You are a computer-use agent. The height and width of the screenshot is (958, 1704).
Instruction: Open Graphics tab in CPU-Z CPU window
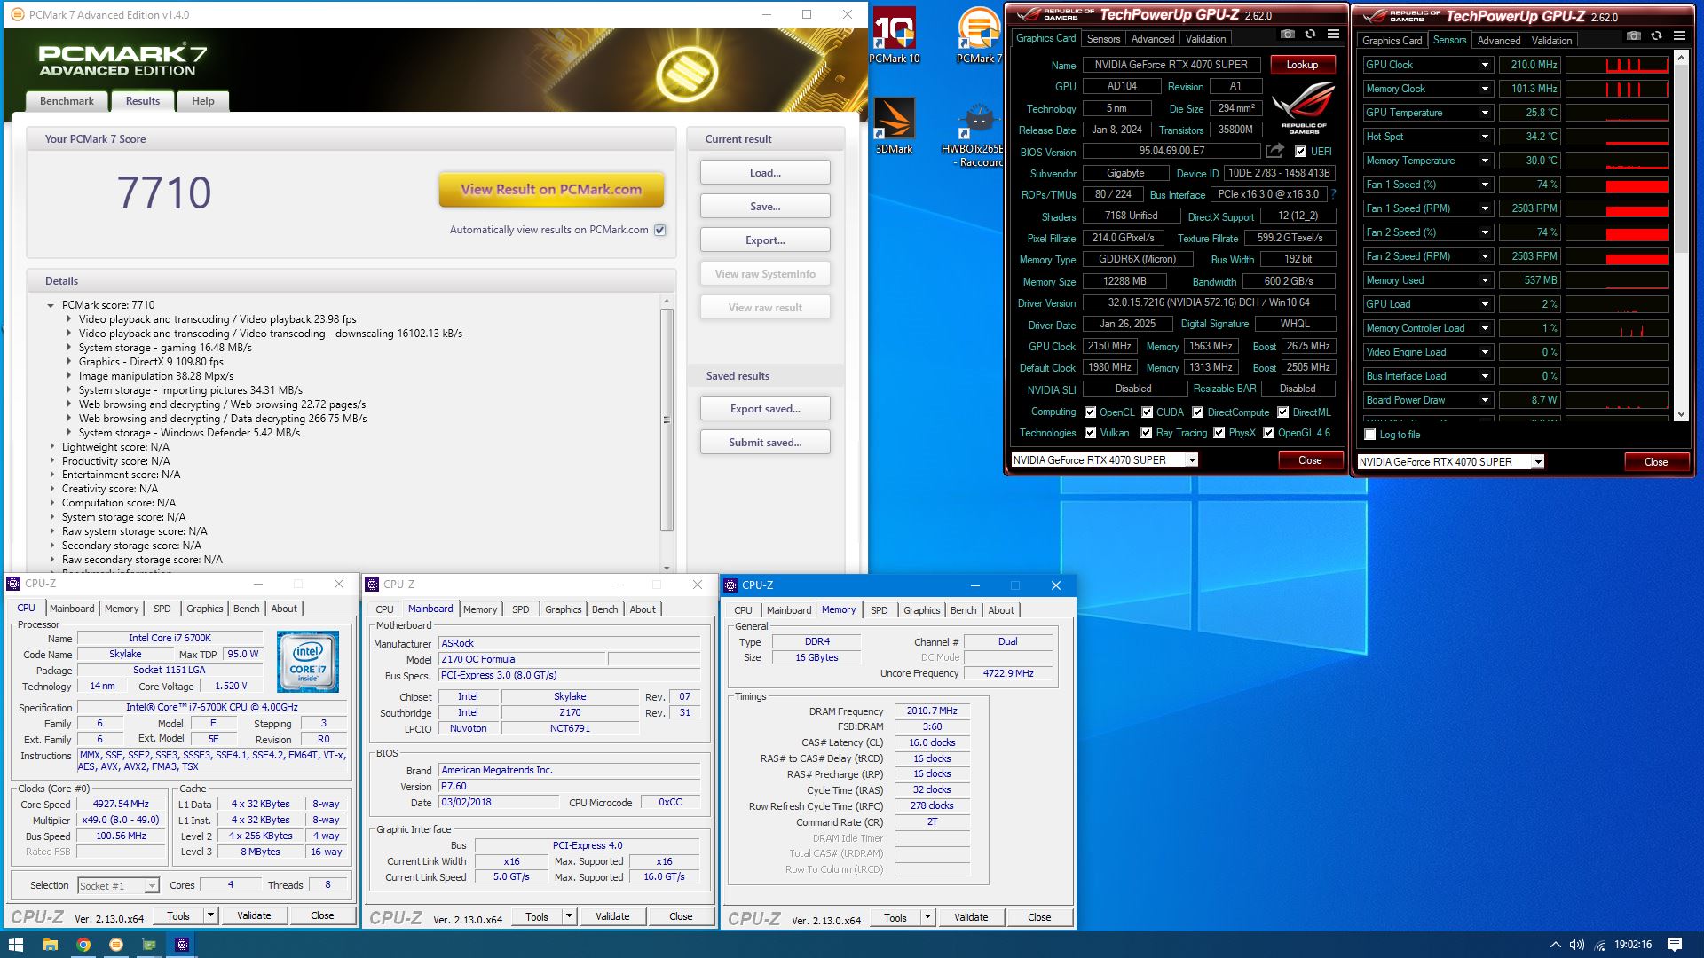204,609
